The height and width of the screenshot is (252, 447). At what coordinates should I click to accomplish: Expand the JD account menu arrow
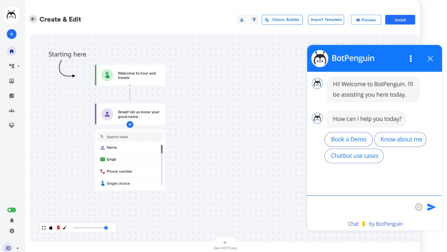tap(17, 248)
